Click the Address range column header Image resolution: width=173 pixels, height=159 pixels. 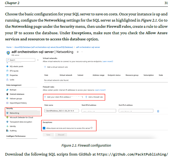point(98,75)
